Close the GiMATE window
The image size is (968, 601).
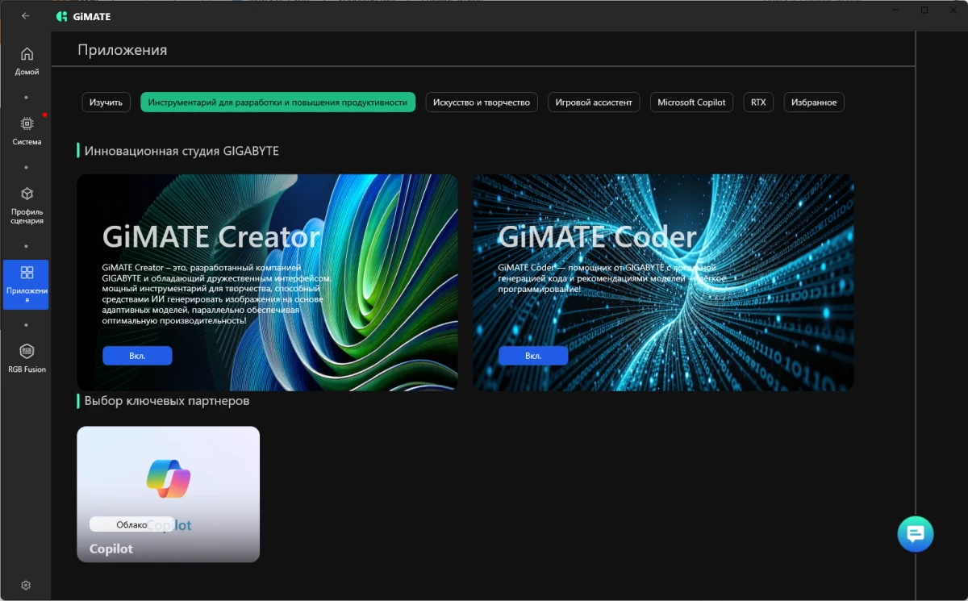[953, 10]
